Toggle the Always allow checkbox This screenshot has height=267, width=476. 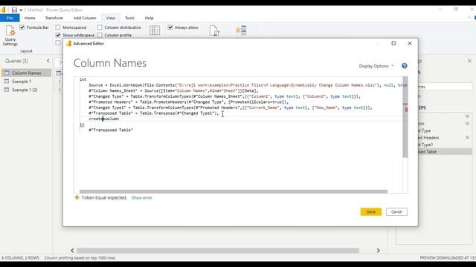click(170, 27)
